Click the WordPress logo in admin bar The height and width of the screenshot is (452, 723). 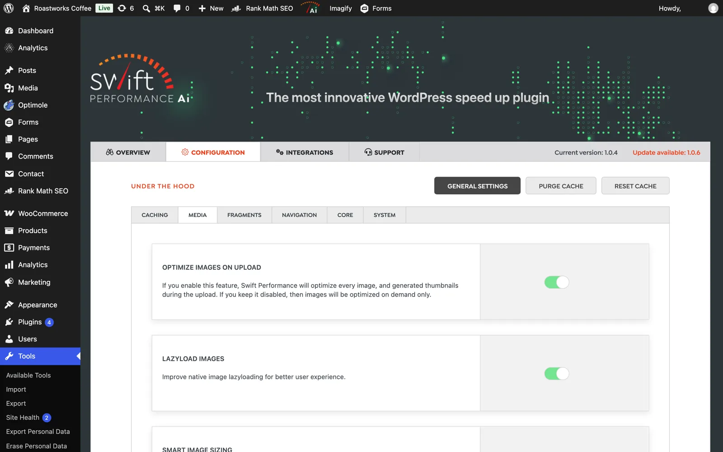pyautogui.click(x=9, y=8)
